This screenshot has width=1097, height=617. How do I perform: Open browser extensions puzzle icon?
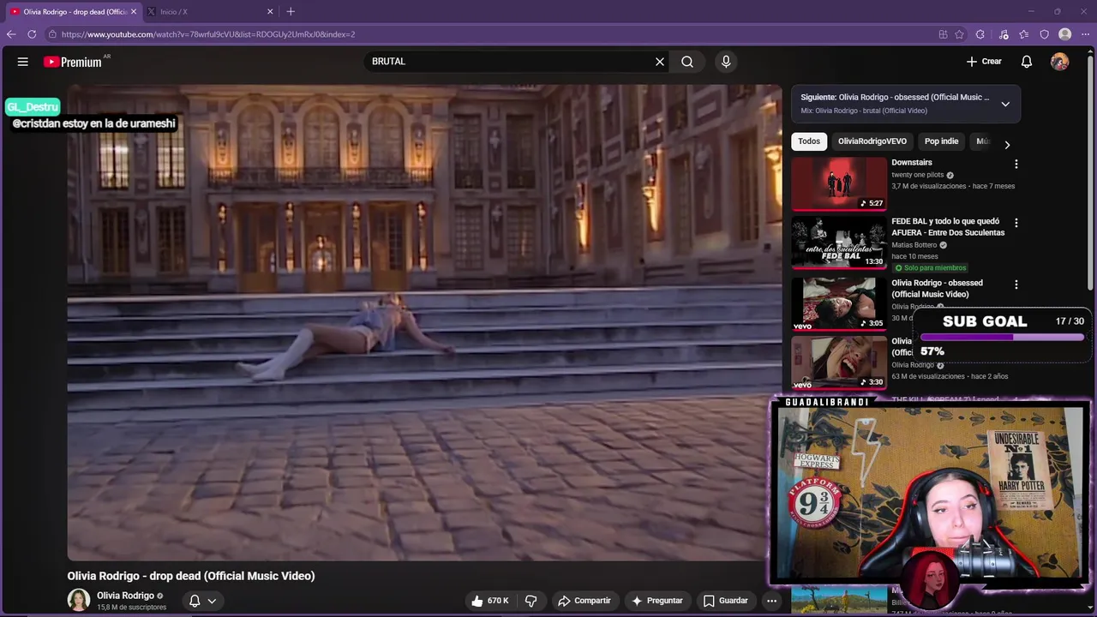pos(980,34)
